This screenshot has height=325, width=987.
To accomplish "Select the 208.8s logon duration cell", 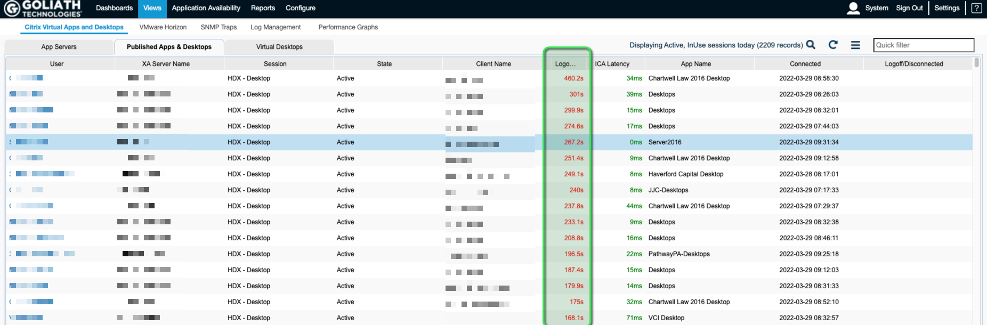I will pos(573,238).
